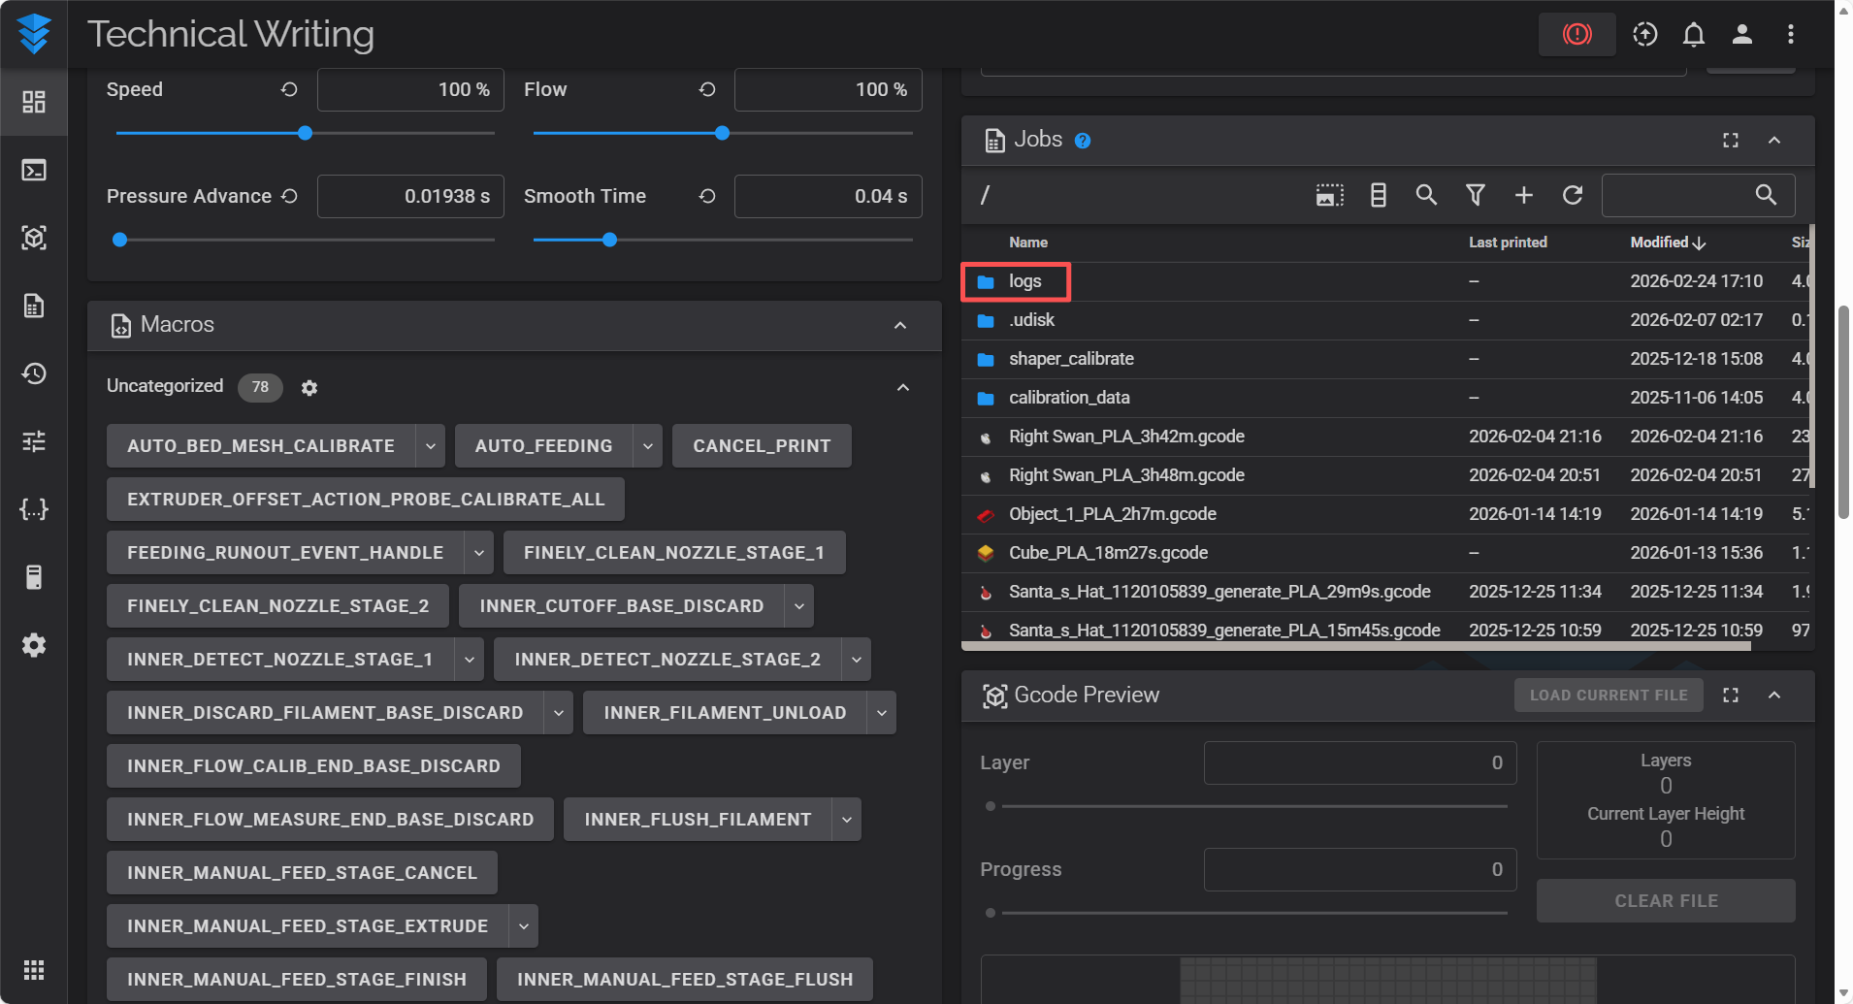Open the History page in sidebar
1853x1004 pixels.
pos(34,374)
